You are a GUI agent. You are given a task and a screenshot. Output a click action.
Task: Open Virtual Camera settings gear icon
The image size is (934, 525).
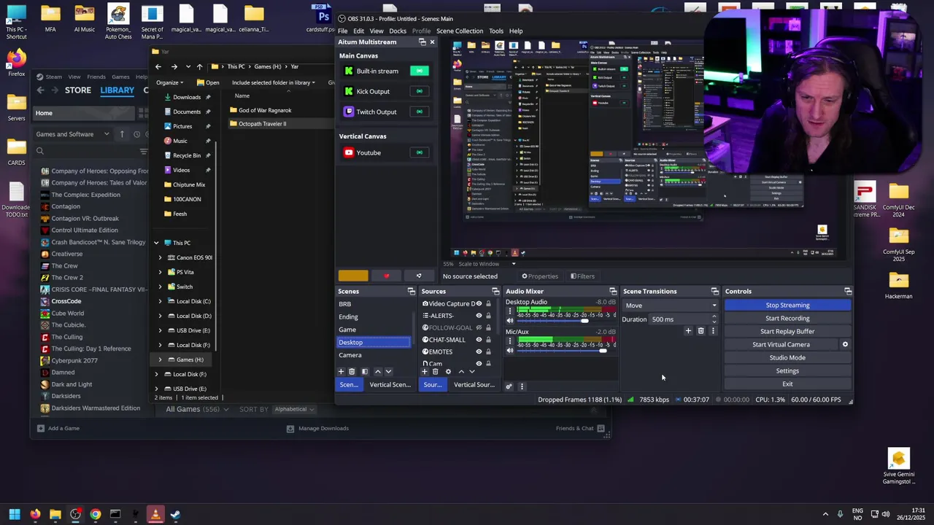pyautogui.click(x=845, y=344)
